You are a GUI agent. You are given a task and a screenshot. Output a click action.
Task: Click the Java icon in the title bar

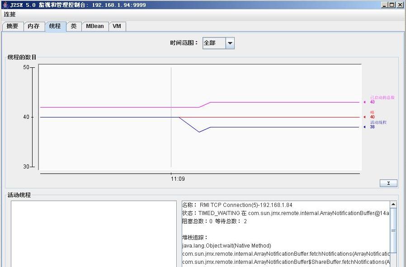pyautogui.click(x=5, y=5)
